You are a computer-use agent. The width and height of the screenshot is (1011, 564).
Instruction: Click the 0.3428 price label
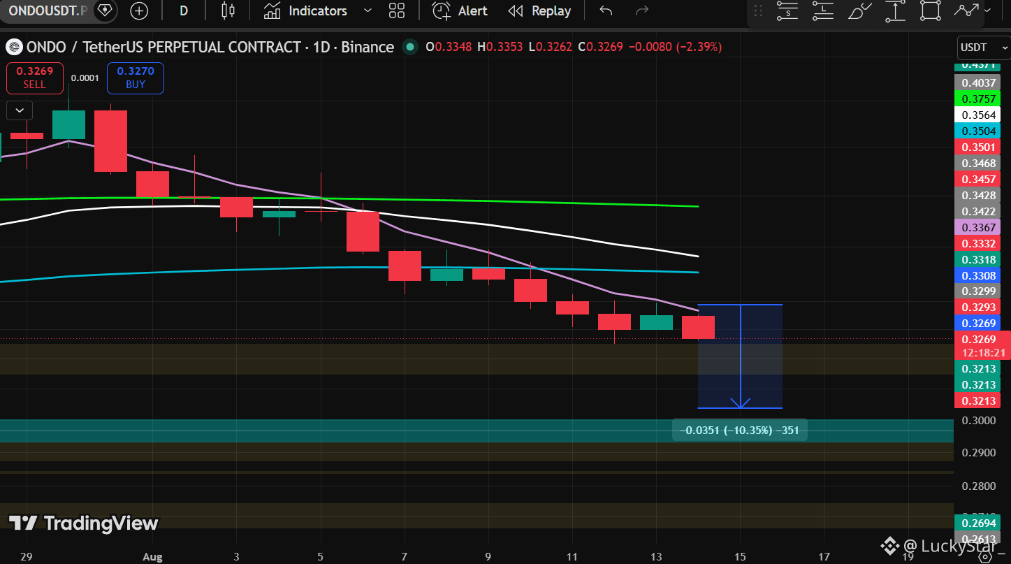tap(977, 195)
